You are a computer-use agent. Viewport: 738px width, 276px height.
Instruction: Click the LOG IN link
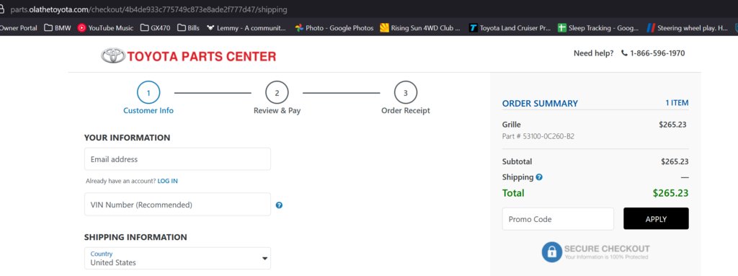167,181
